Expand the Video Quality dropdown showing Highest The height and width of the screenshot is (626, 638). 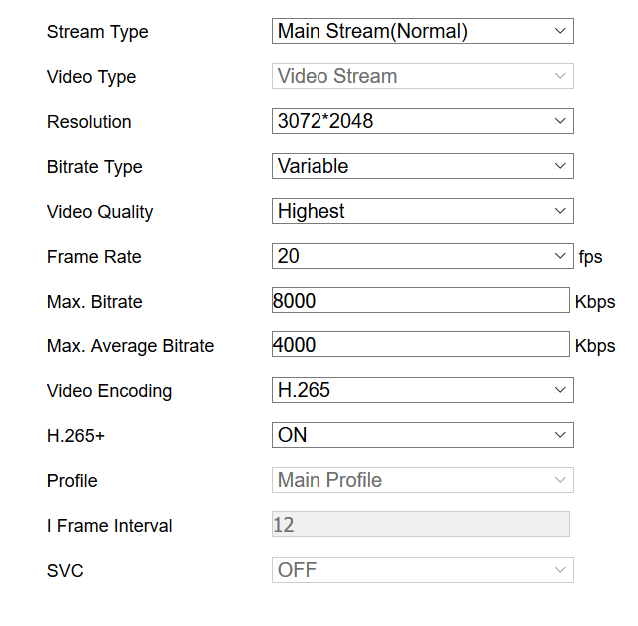[422, 211]
